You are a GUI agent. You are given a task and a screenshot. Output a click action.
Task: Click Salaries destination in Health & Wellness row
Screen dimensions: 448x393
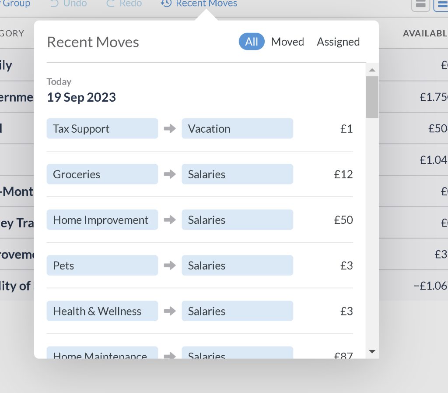coord(238,311)
